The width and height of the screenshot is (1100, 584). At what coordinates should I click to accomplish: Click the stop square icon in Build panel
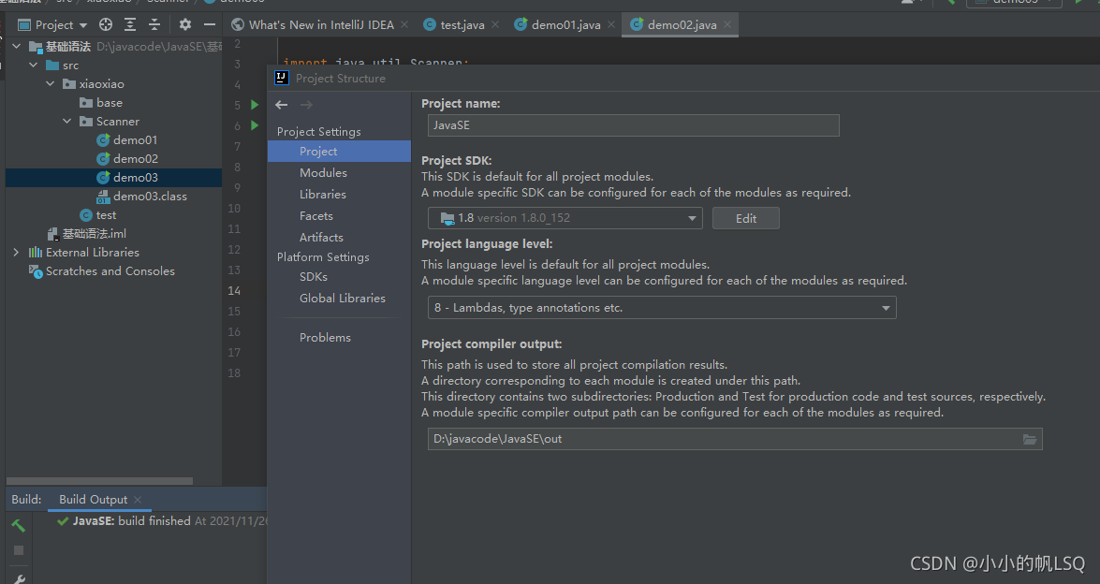19,550
